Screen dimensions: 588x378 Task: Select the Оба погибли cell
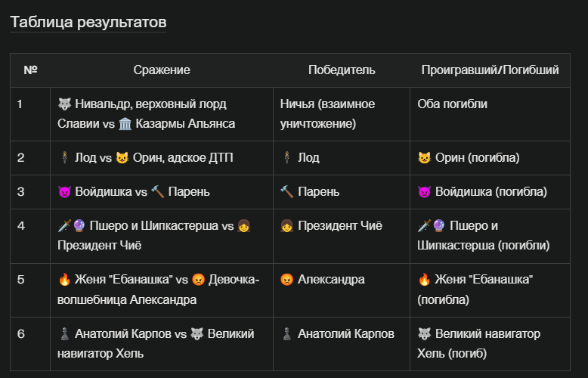490,114
